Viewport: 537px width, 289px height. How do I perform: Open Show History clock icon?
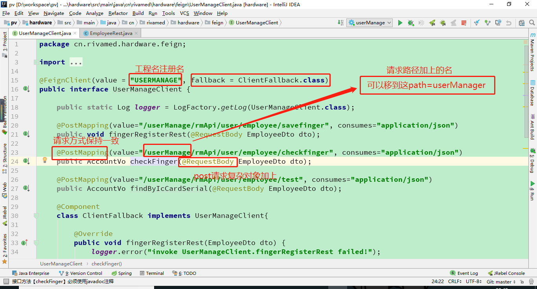(x=498, y=23)
